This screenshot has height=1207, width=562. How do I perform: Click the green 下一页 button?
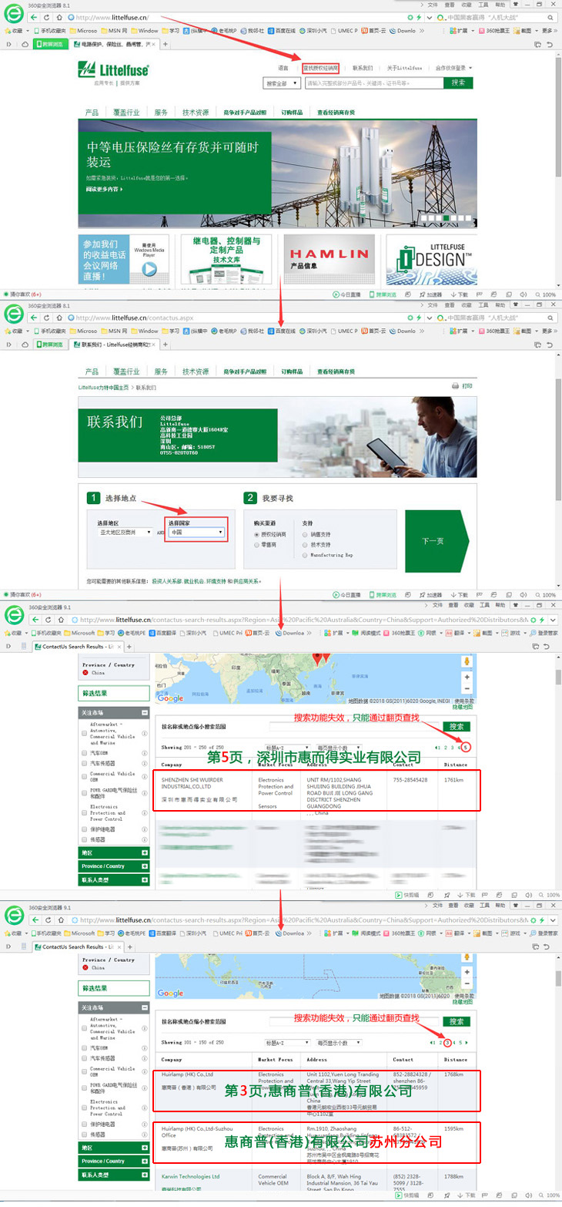pos(436,540)
